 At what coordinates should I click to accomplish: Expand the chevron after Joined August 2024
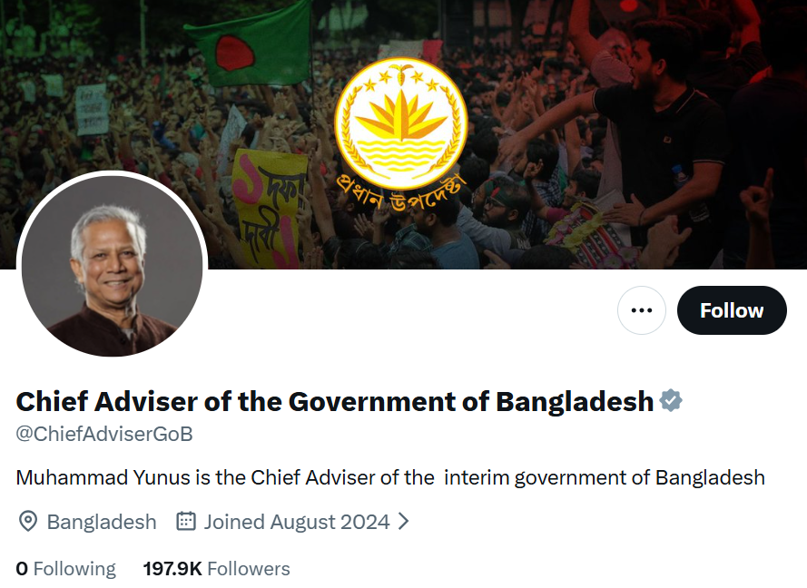click(x=404, y=522)
